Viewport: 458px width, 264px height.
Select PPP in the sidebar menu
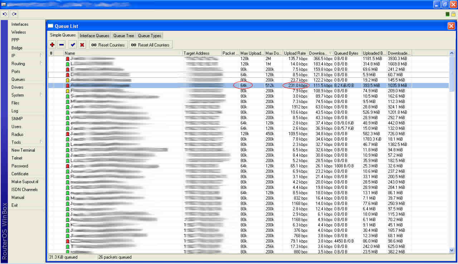pyautogui.click(x=15, y=40)
